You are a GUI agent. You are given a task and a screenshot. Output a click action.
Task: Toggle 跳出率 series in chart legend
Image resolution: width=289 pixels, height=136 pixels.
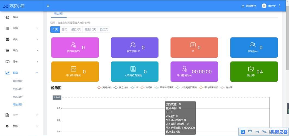[226, 88]
